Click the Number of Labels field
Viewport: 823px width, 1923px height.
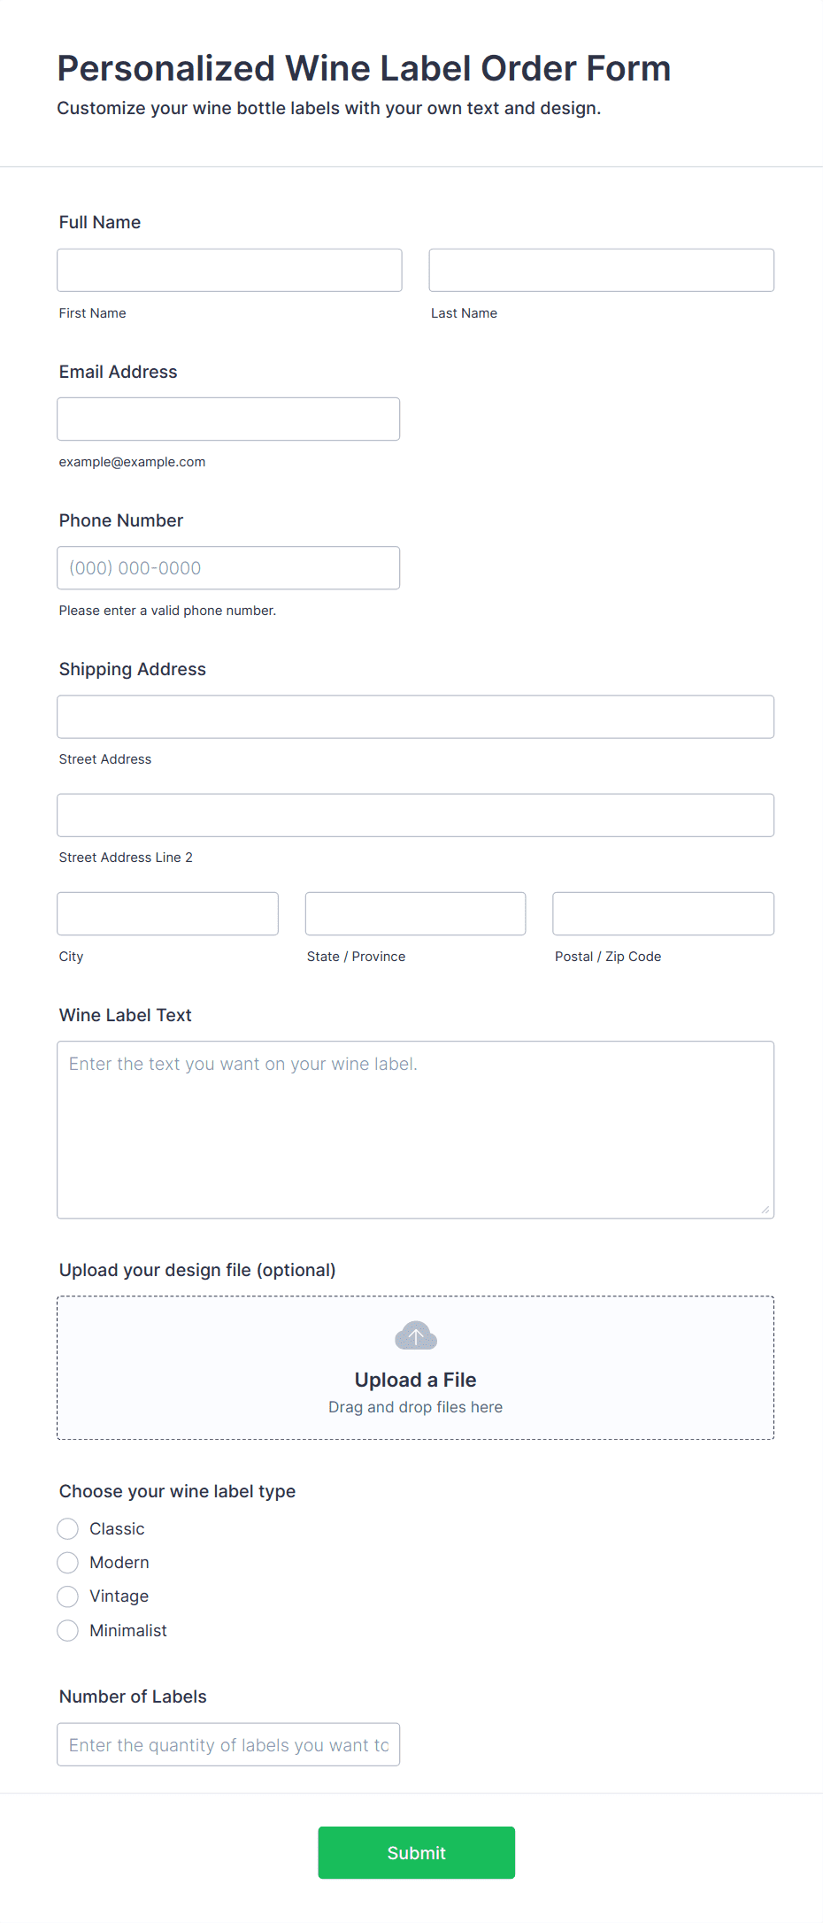click(228, 1744)
